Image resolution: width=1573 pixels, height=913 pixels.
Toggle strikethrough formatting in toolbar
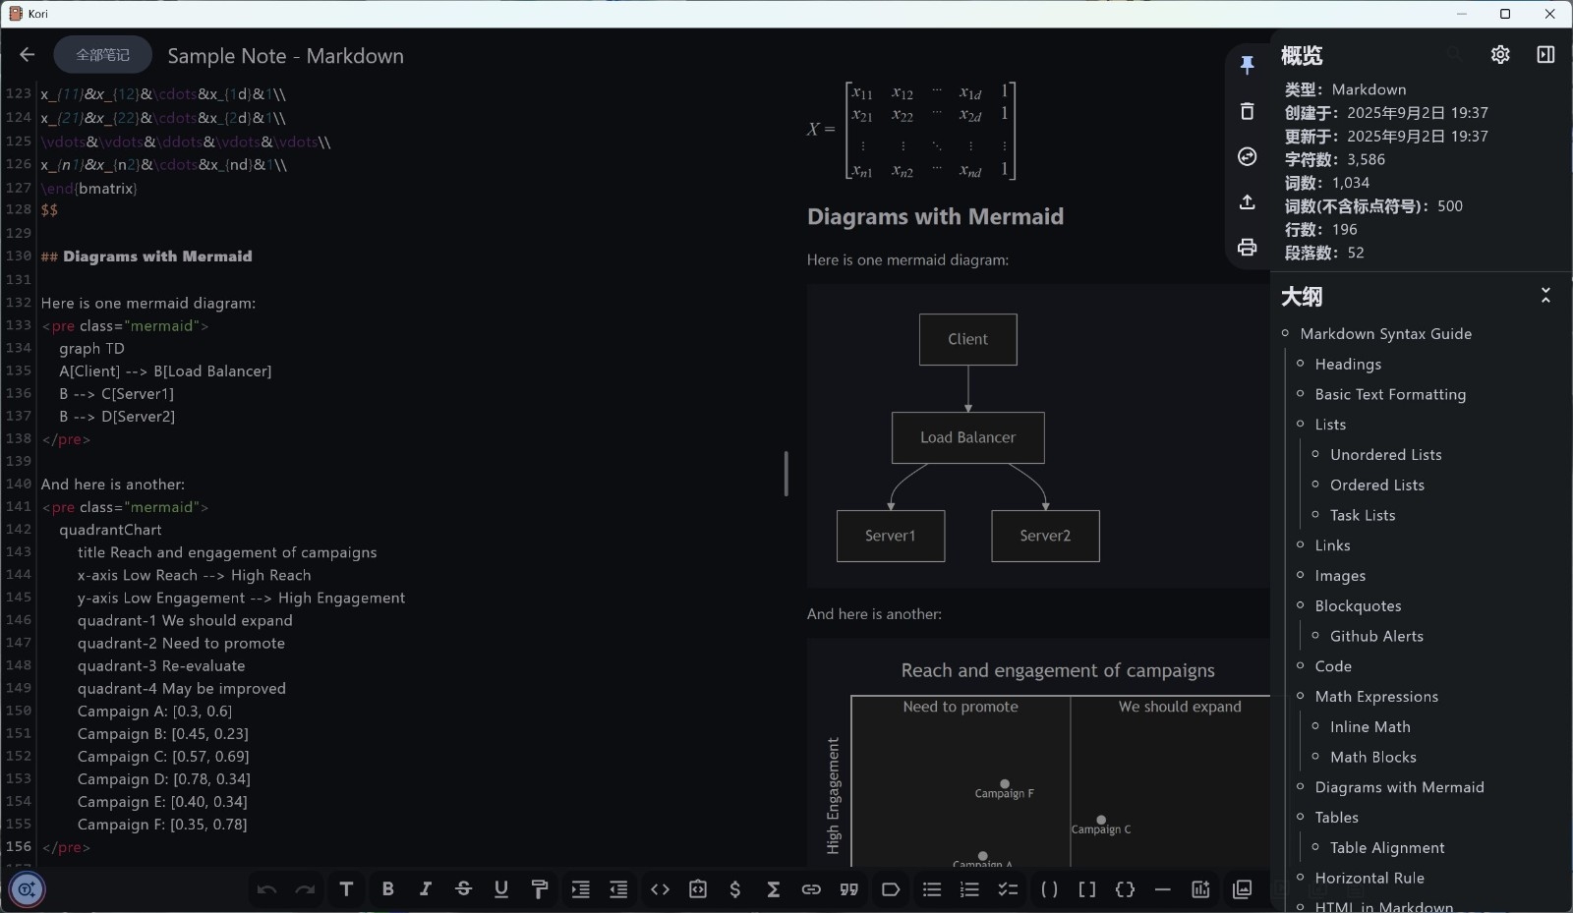pos(463,889)
